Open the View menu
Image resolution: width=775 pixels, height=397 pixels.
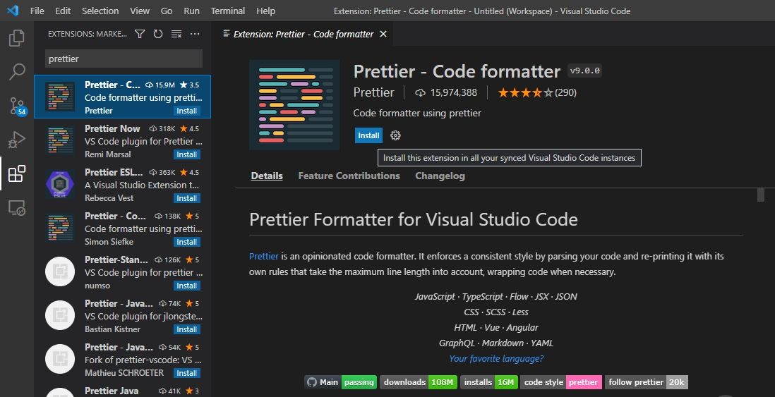pos(140,11)
